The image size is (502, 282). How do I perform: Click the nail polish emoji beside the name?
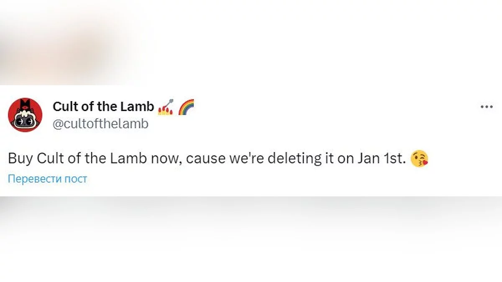(x=166, y=107)
